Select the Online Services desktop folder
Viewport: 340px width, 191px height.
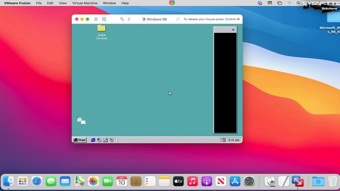pos(101,32)
